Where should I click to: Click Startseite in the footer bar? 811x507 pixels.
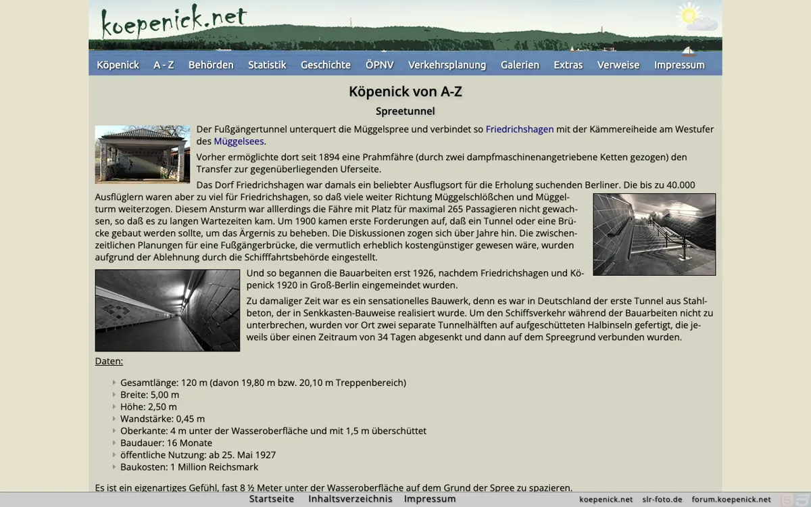tap(272, 499)
